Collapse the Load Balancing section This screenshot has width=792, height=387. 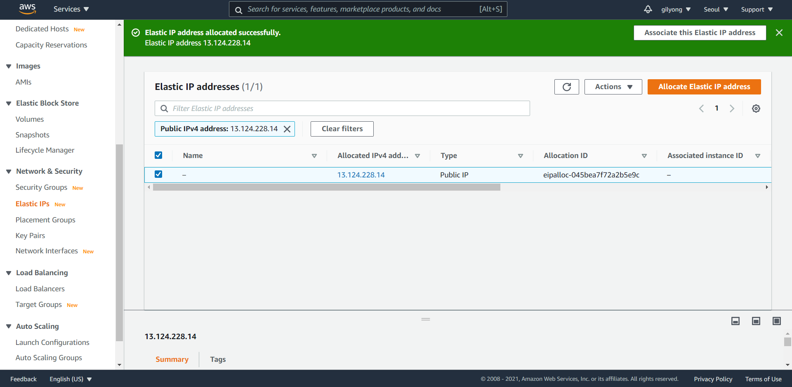pyautogui.click(x=9, y=273)
